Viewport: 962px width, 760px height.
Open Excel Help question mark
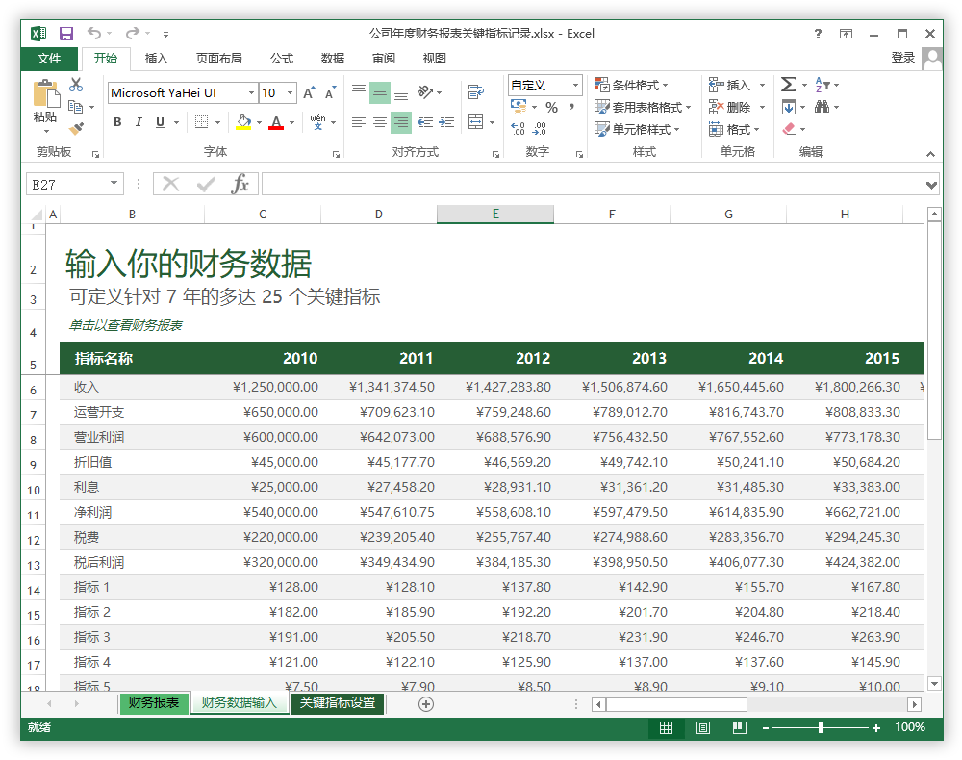point(818,34)
